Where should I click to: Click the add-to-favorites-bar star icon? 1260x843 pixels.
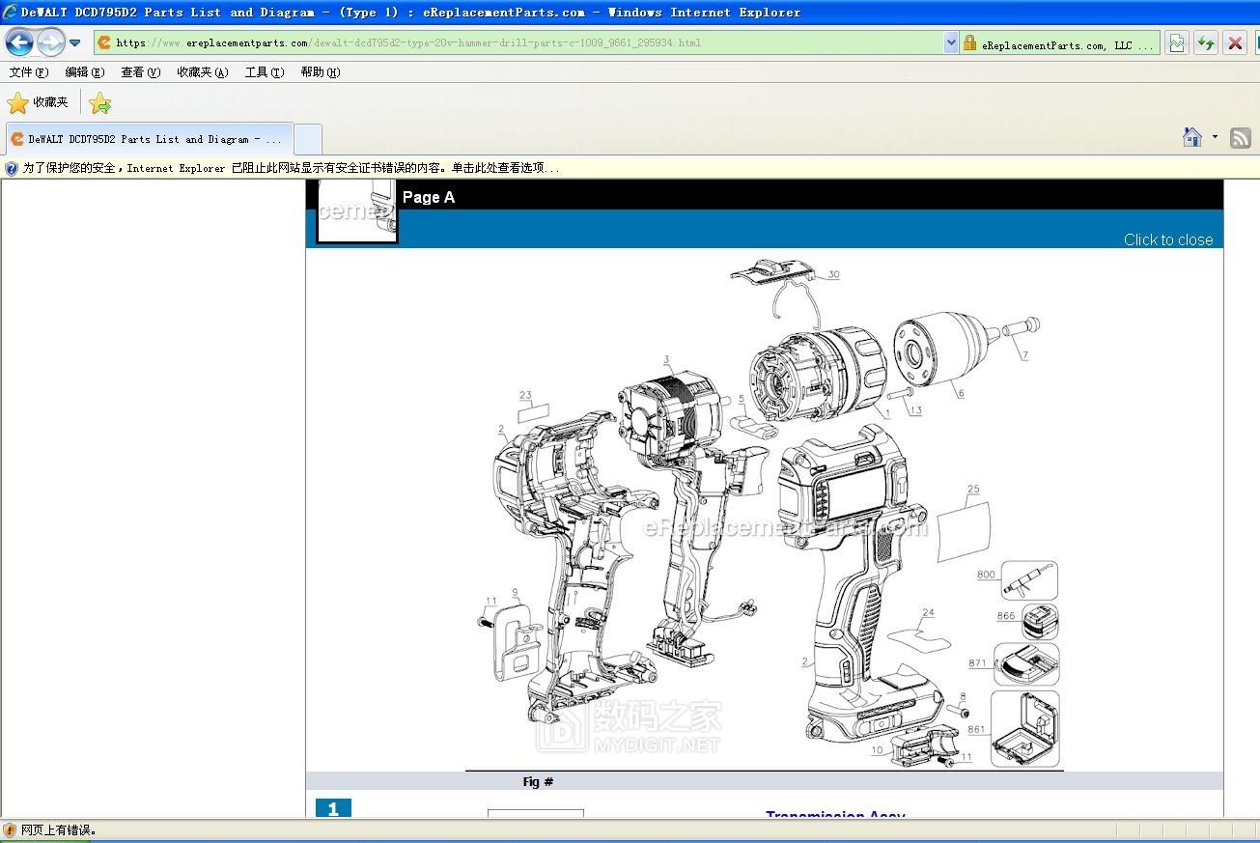(99, 102)
